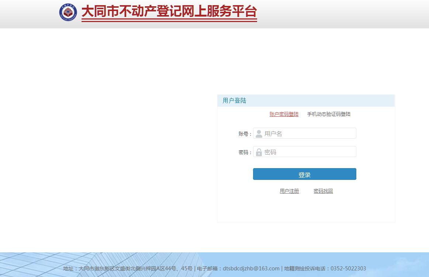The width and height of the screenshot is (429, 277).
Task: Click the 密码 field label
Action: 243,152
